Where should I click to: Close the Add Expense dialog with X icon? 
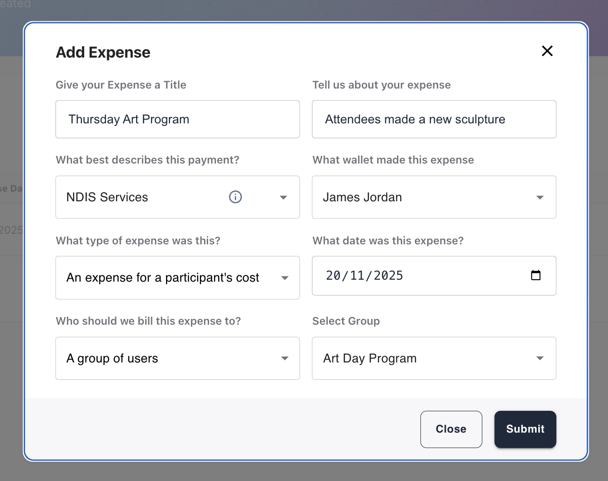547,51
